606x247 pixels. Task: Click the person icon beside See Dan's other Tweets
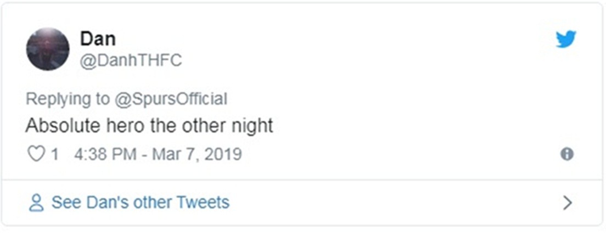click(36, 203)
